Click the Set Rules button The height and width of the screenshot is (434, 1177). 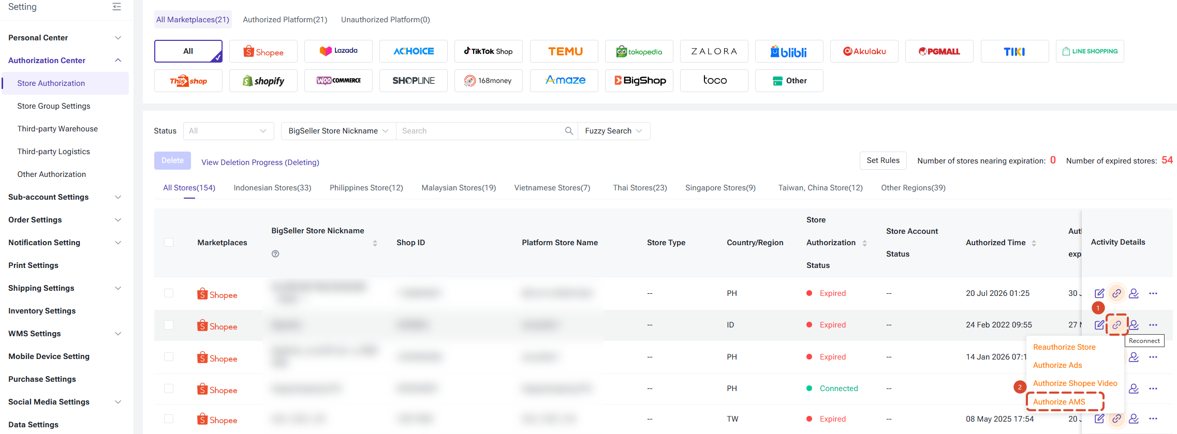point(883,160)
